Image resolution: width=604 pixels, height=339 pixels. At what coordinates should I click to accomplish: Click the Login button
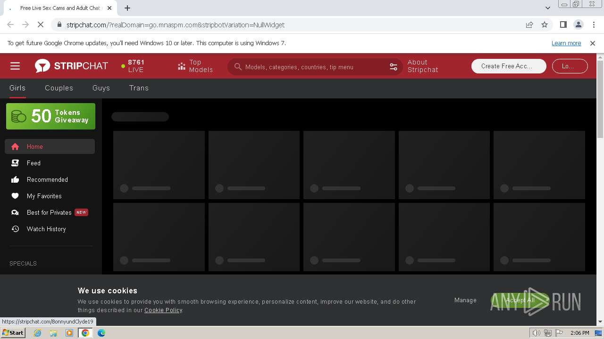click(570, 66)
